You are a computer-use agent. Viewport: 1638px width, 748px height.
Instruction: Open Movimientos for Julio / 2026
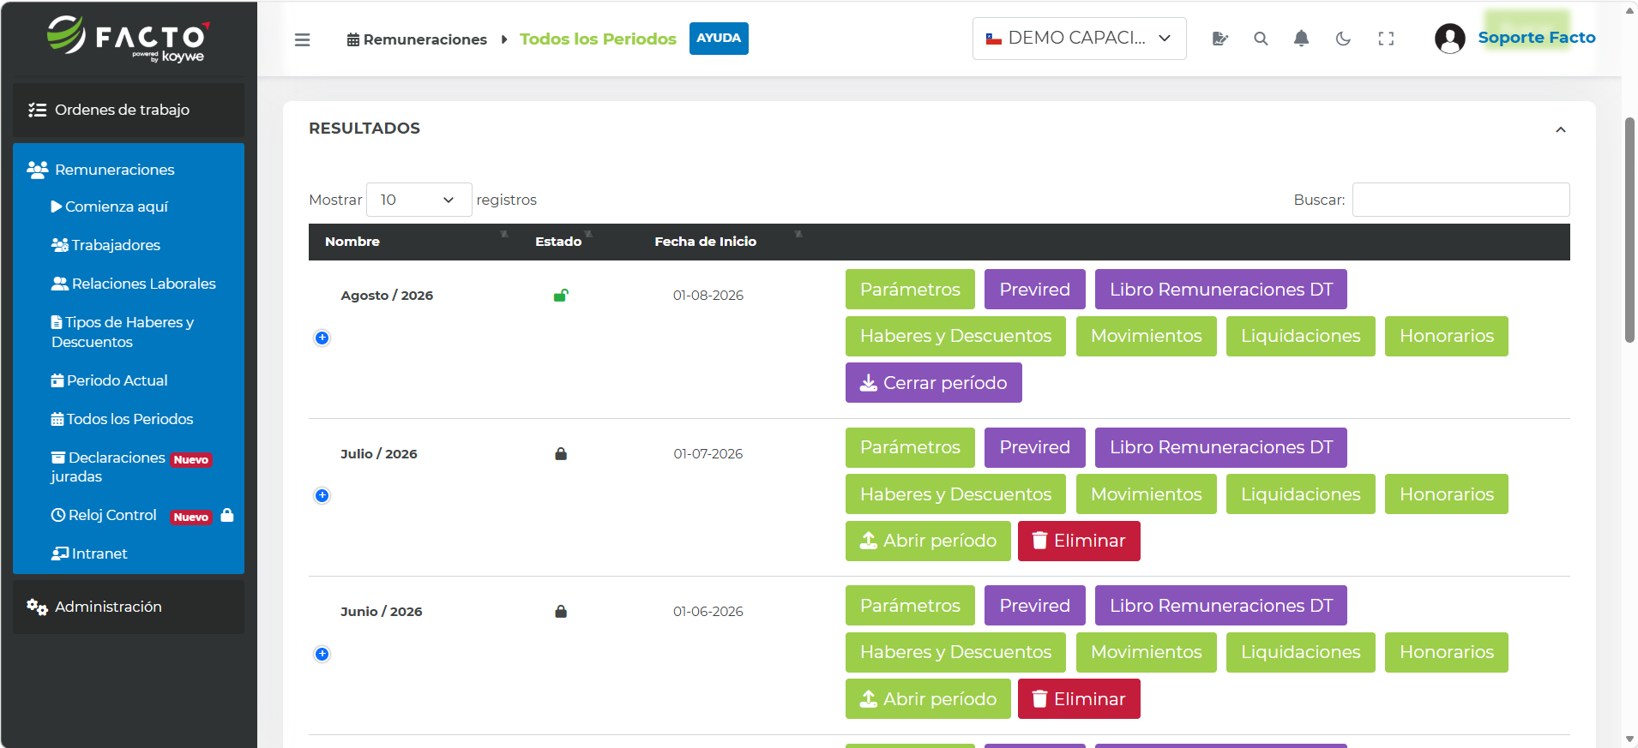point(1146,494)
